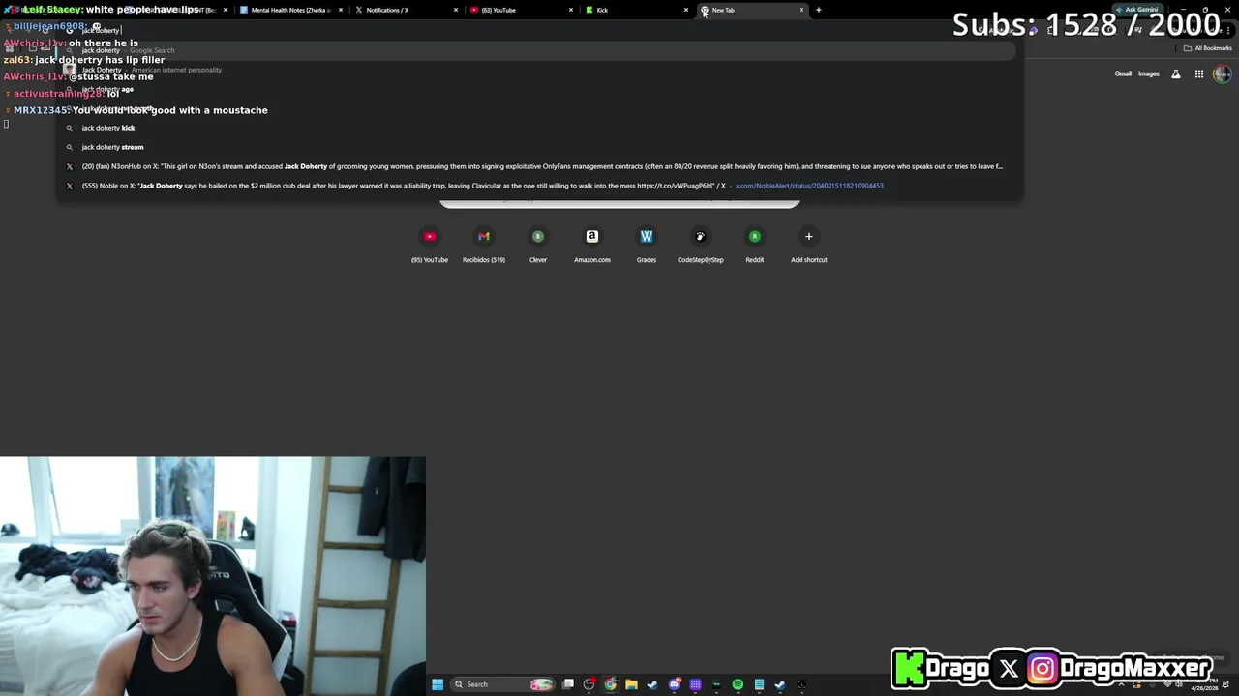The width and height of the screenshot is (1239, 696).
Task: Open the Google apps grid icon
Action: pyautogui.click(x=1199, y=73)
